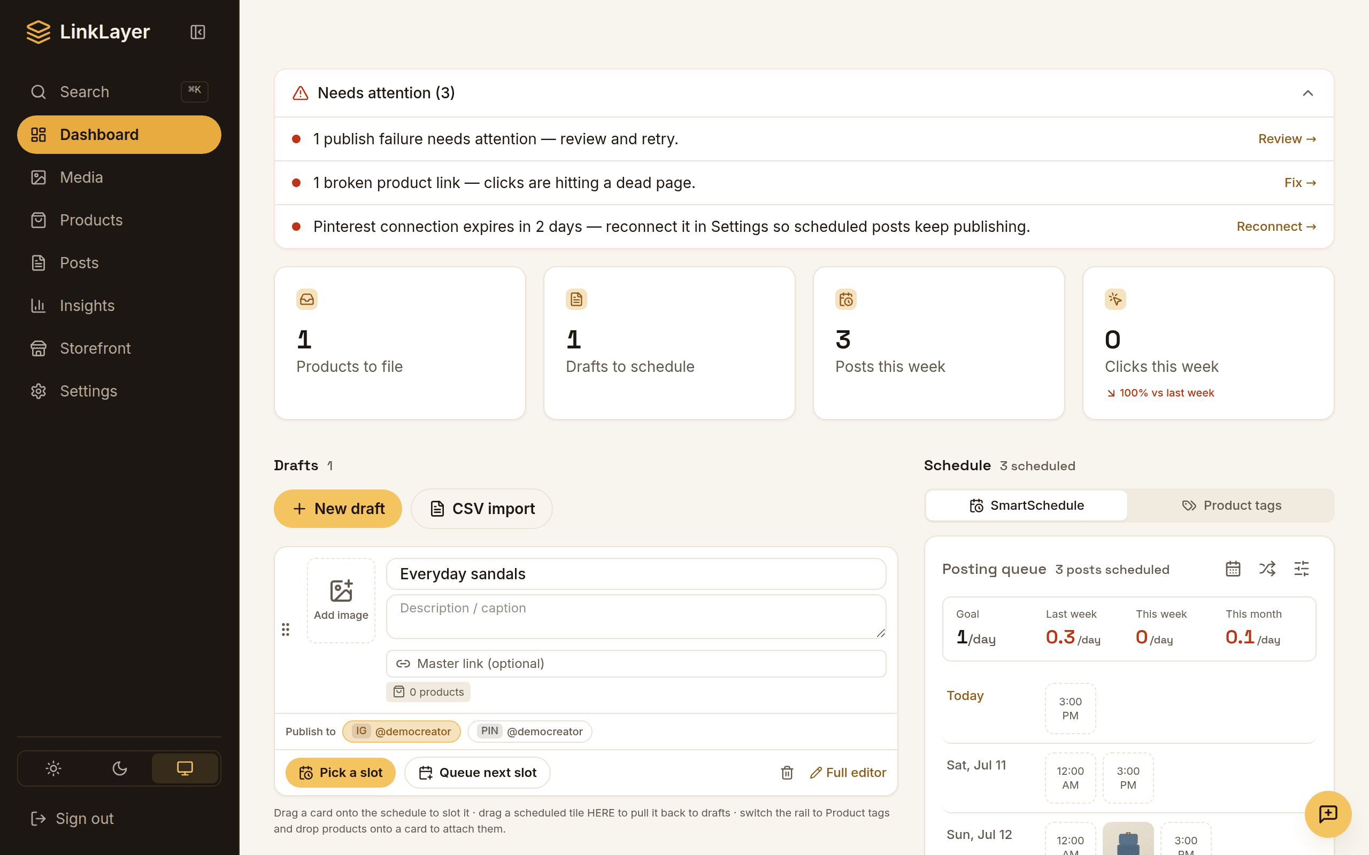Image resolution: width=1369 pixels, height=855 pixels.
Task: Collapse the sidebar using the panel icon
Action: (197, 32)
